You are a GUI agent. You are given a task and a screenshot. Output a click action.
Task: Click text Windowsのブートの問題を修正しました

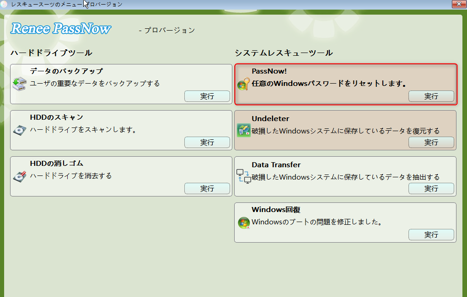(x=317, y=222)
